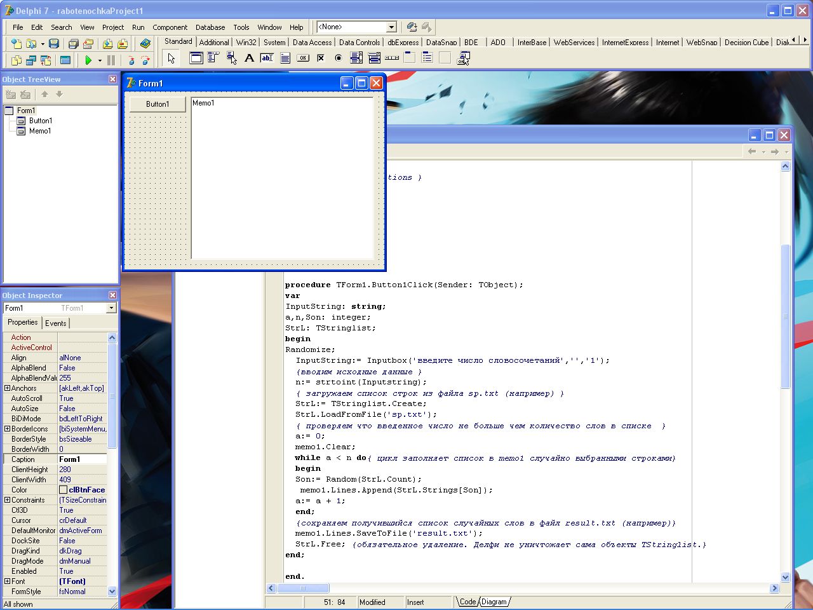The image size is (813, 610).
Task: Click Add file to project icon
Action: click(107, 44)
